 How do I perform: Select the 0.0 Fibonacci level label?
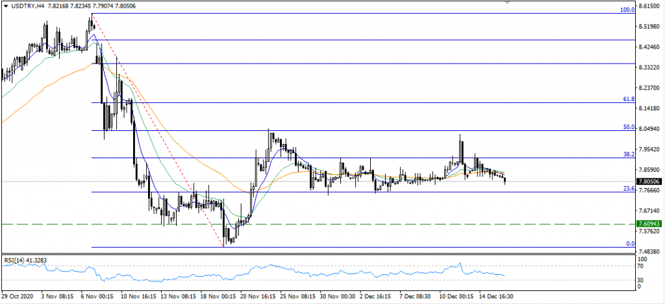tap(629, 243)
